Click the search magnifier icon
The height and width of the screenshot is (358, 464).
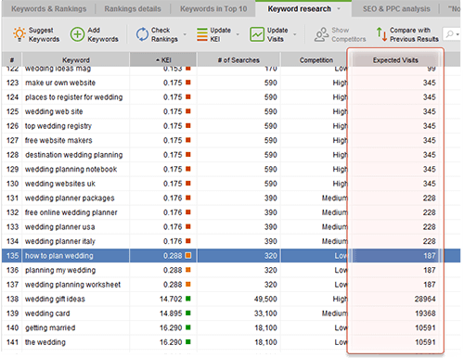pyautogui.click(x=449, y=34)
